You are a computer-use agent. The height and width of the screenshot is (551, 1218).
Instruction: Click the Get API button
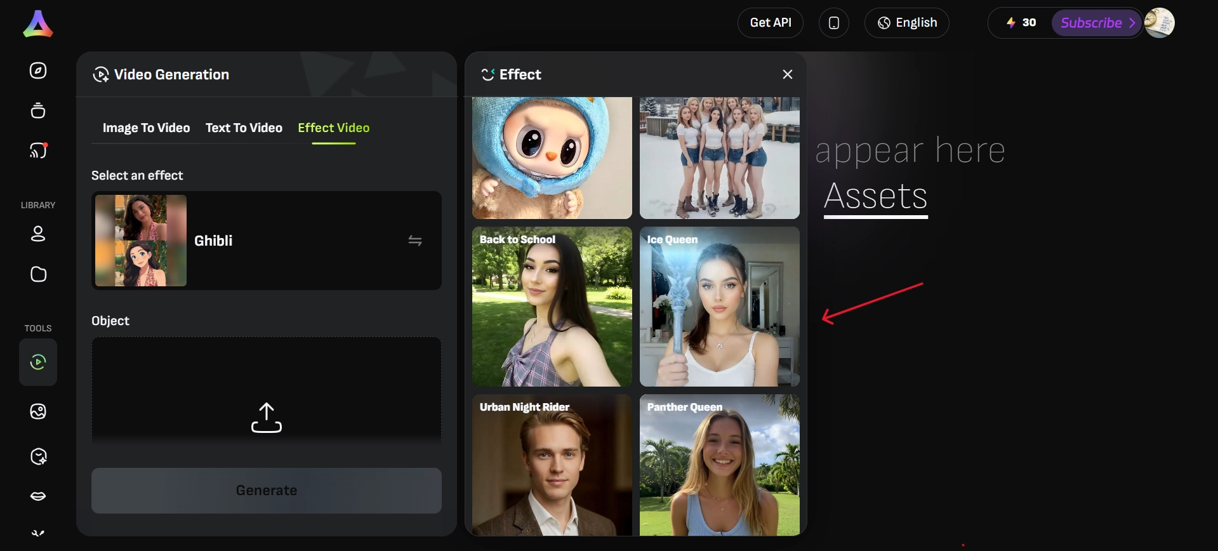pos(771,23)
